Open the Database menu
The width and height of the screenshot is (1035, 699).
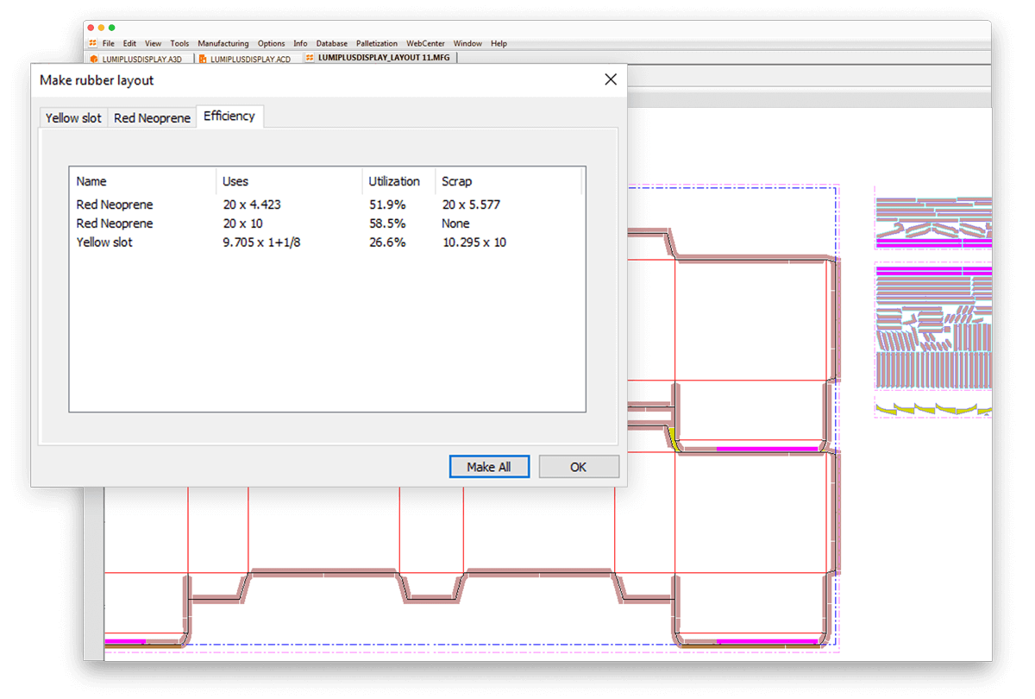point(331,43)
